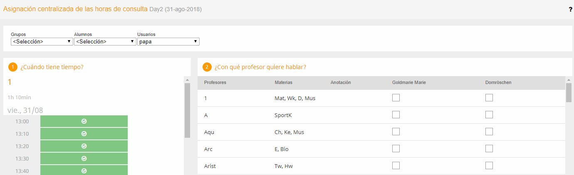
Task: Click the Profesores column header
Action: point(215,82)
